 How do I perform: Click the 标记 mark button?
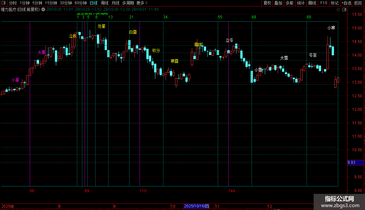pyautogui.click(x=335, y=3)
